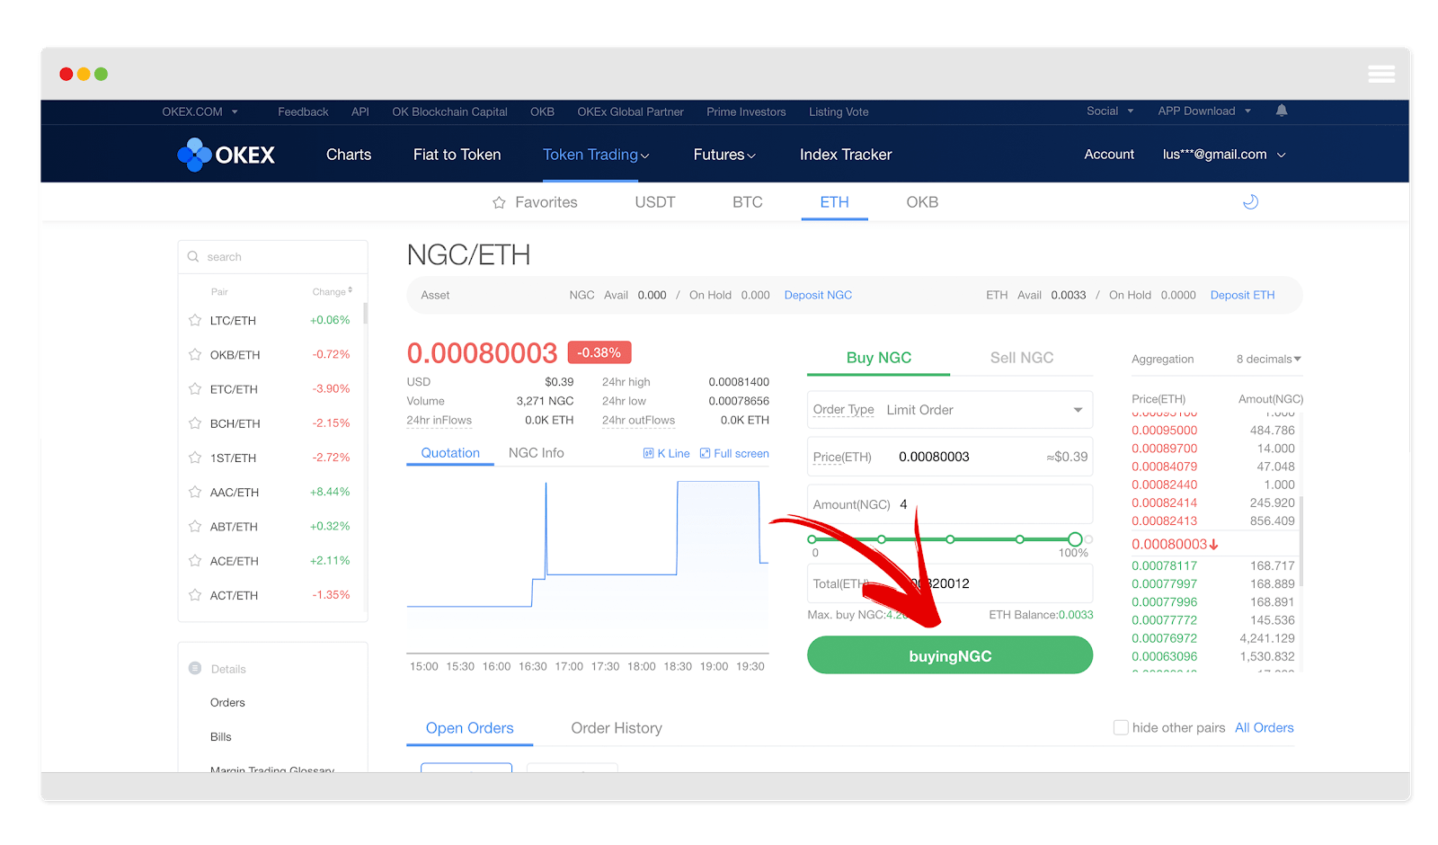Click the amount slider 0% point
The height and width of the screenshot is (845, 1438).
[x=812, y=539]
